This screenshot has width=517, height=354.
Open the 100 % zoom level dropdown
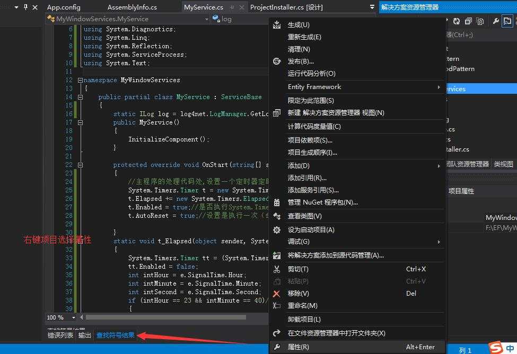[74, 317]
